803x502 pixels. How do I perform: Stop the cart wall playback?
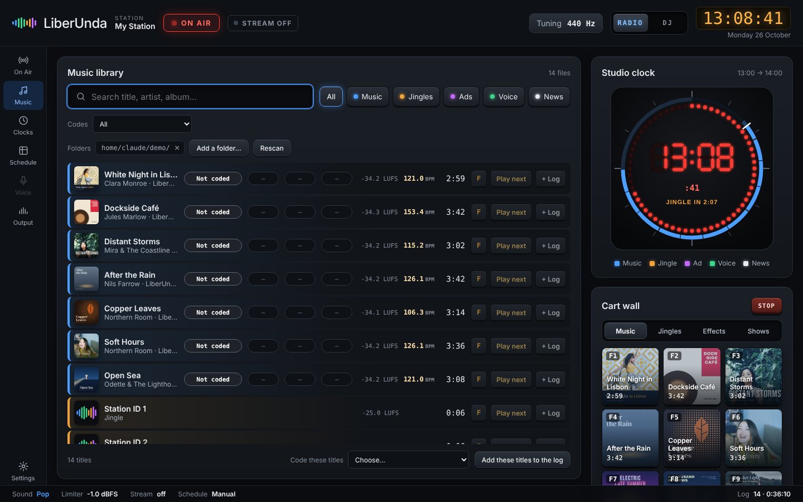[766, 306]
